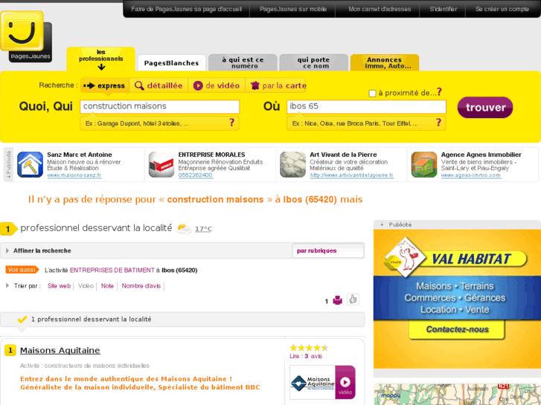541x405 pixels.
Task: Tick the à proximité de checkbox
Action: point(372,94)
